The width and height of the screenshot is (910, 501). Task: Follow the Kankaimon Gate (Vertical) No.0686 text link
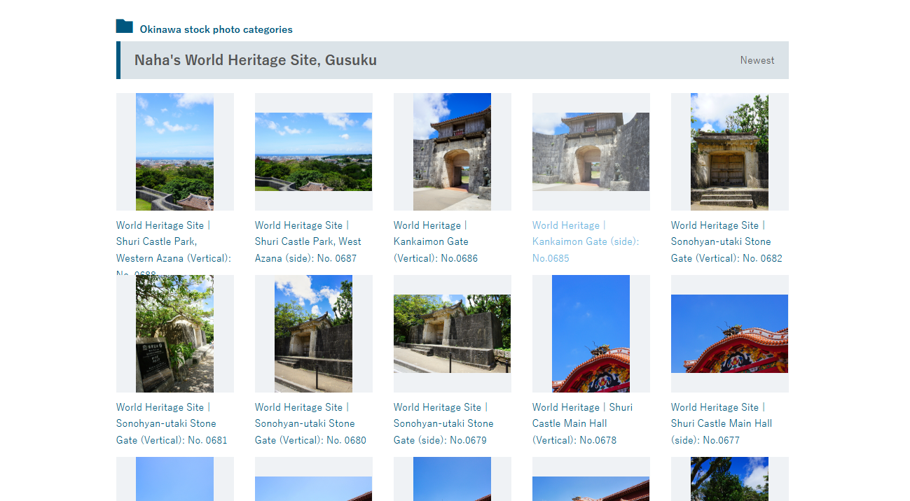pyautogui.click(x=436, y=241)
